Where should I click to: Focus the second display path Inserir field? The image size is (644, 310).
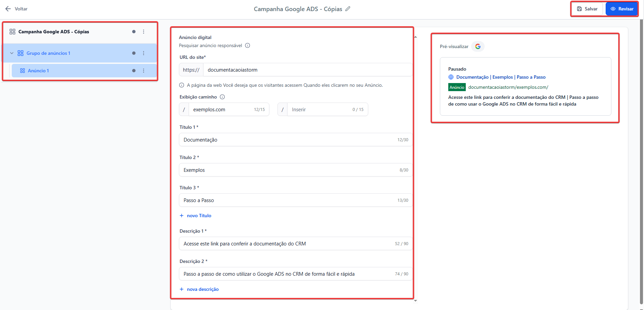click(319, 110)
